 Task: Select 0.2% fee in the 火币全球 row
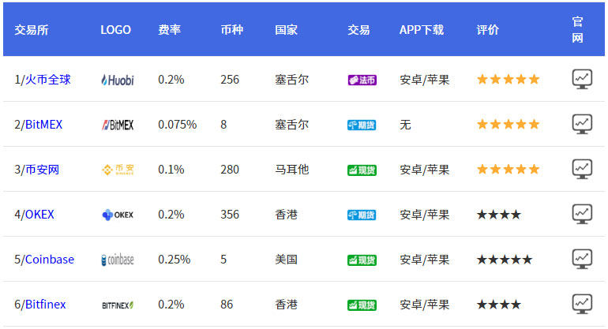coord(171,80)
